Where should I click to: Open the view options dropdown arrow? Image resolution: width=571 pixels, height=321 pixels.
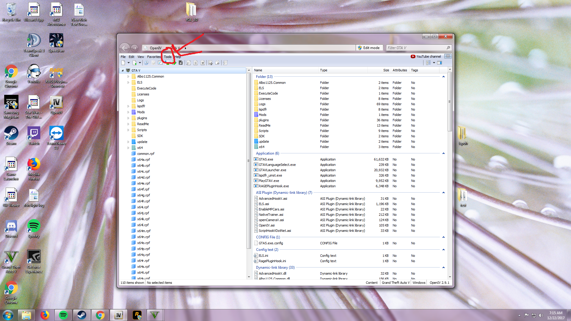click(x=434, y=63)
